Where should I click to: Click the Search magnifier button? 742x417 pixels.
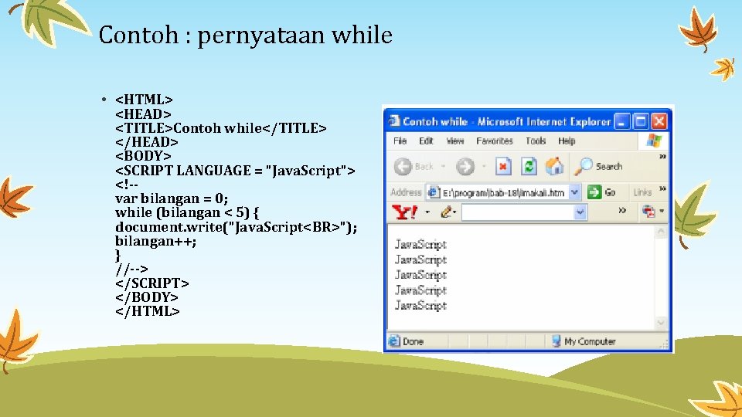pos(598,167)
